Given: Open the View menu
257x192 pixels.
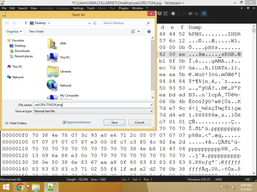Looking at the screenshot, I should (34, 8).
